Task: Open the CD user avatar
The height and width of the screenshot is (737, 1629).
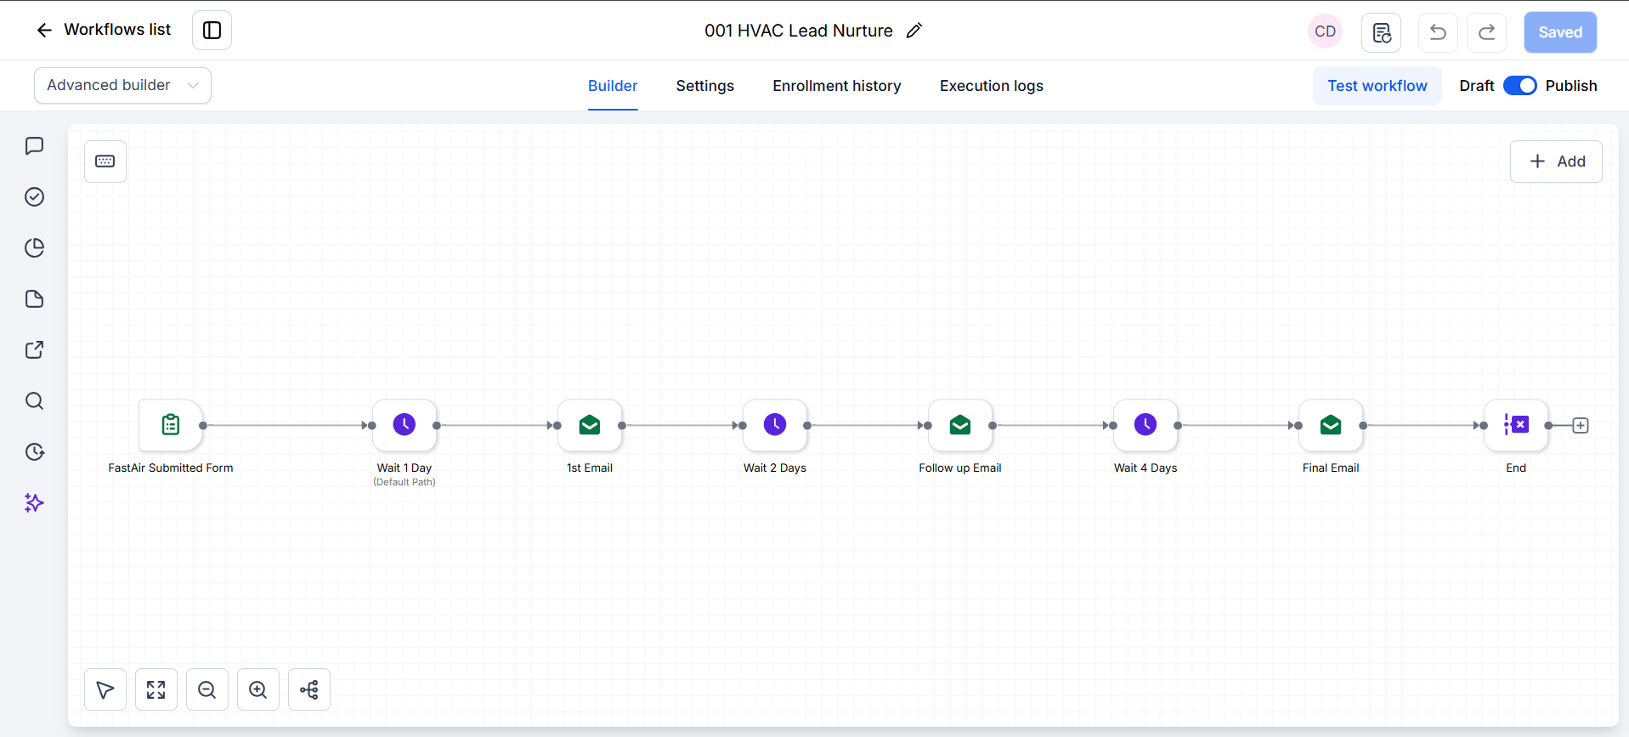Action: (x=1325, y=31)
